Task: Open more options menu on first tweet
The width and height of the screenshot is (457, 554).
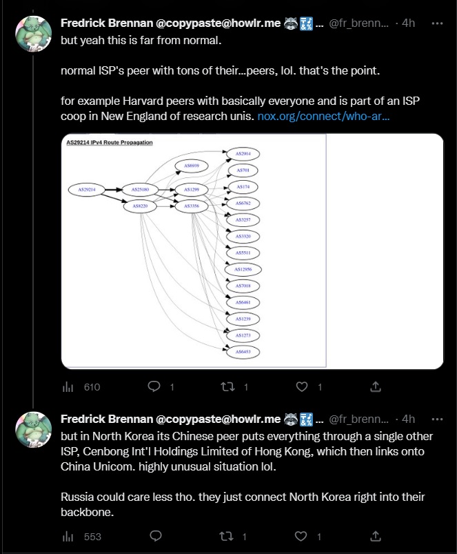Action: click(x=436, y=23)
